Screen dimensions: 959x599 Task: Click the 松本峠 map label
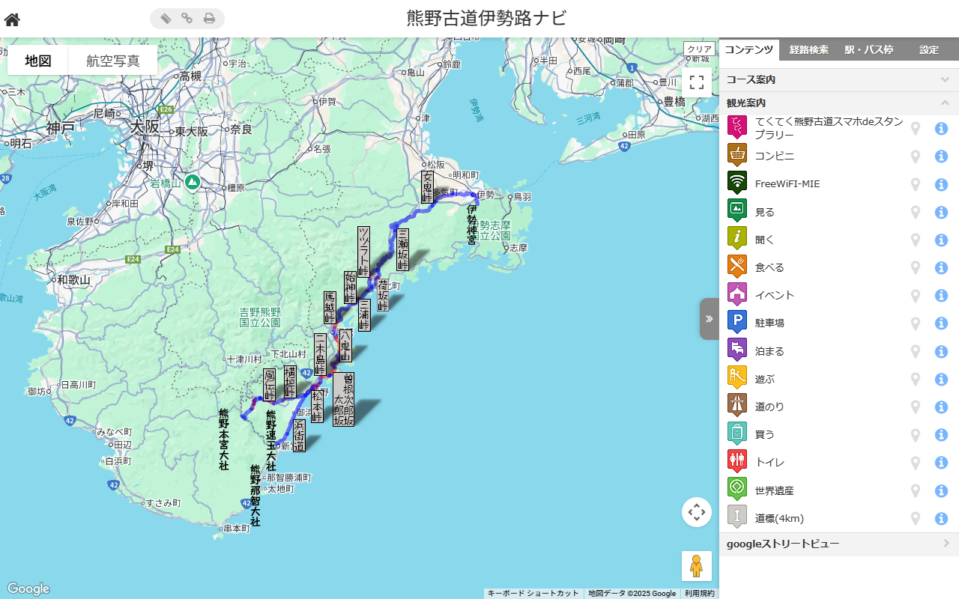point(317,407)
